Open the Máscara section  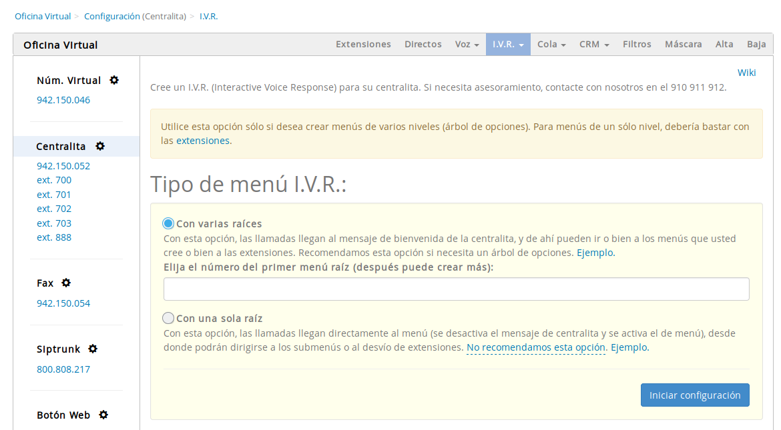click(684, 44)
